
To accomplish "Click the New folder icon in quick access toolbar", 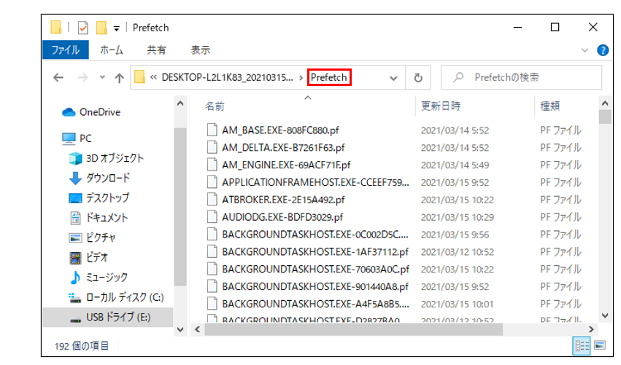I will (101, 28).
